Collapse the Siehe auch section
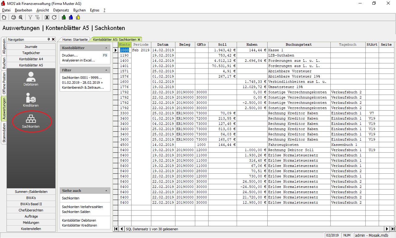 click(106, 191)
